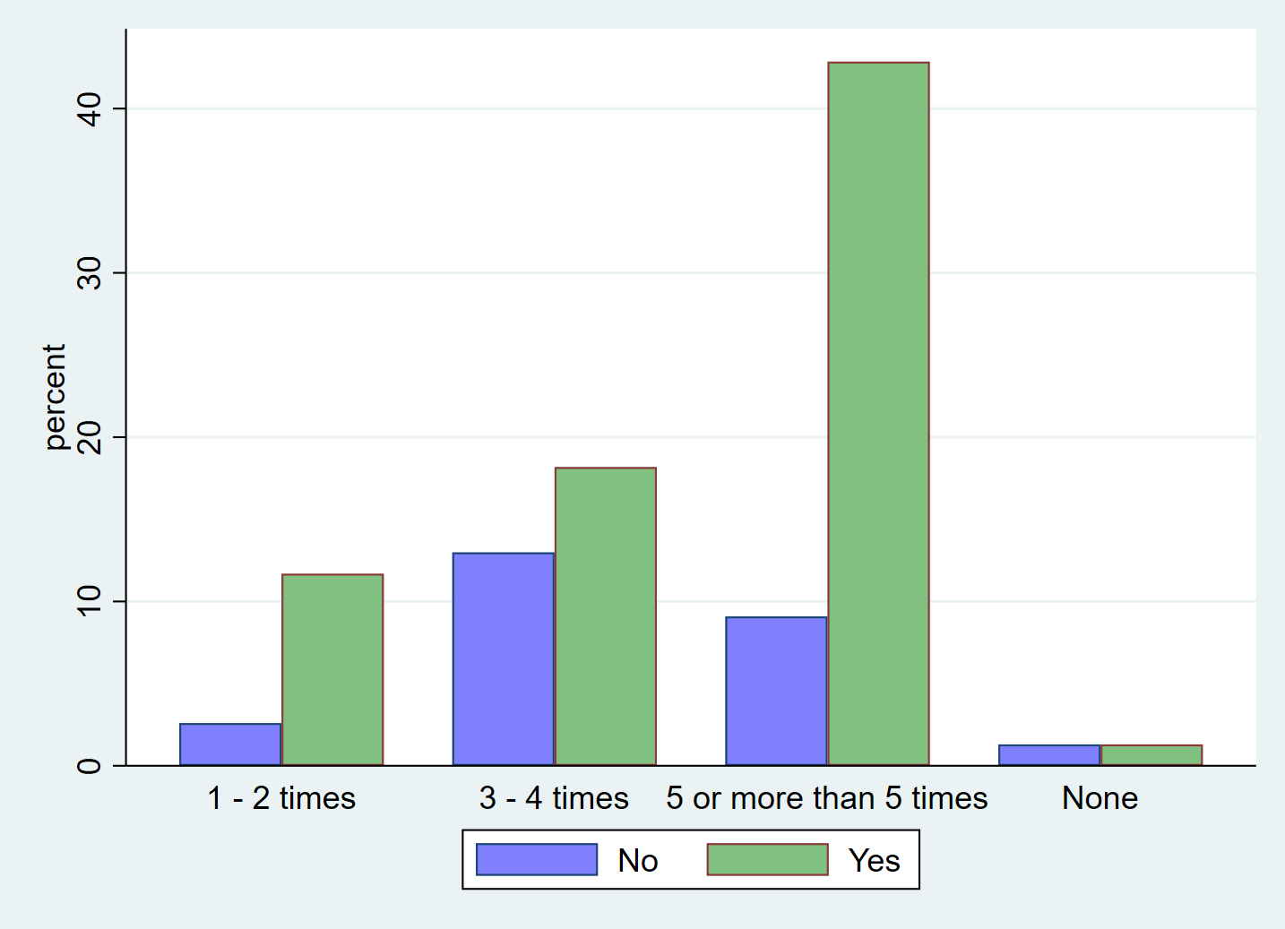Click the "3 - 4 times" axis label
Viewport: 1285px width, 929px height.
click(554, 798)
